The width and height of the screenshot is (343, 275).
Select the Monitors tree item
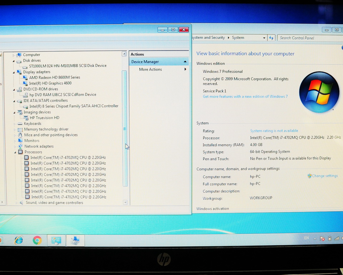[32, 141]
